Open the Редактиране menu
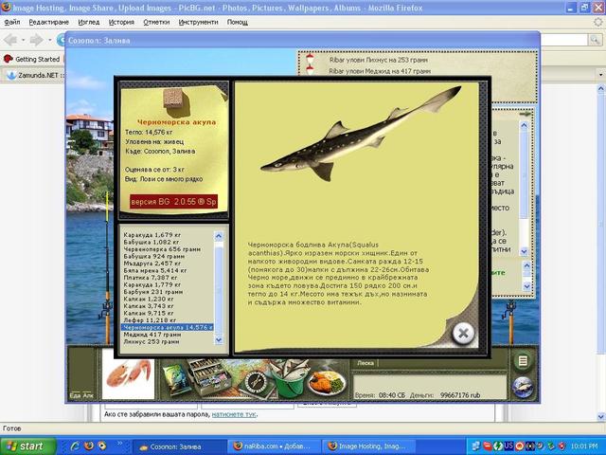The image size is (606, 455). (x=48, y=22)
